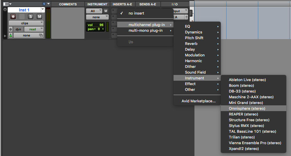Mute the Inst 1 track
This screenshot has width=291, height=156.
[x=39, y=17]
